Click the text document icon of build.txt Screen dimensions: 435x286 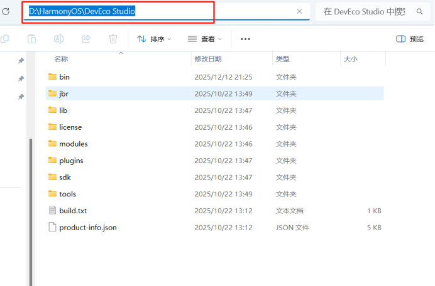[52, 210]
